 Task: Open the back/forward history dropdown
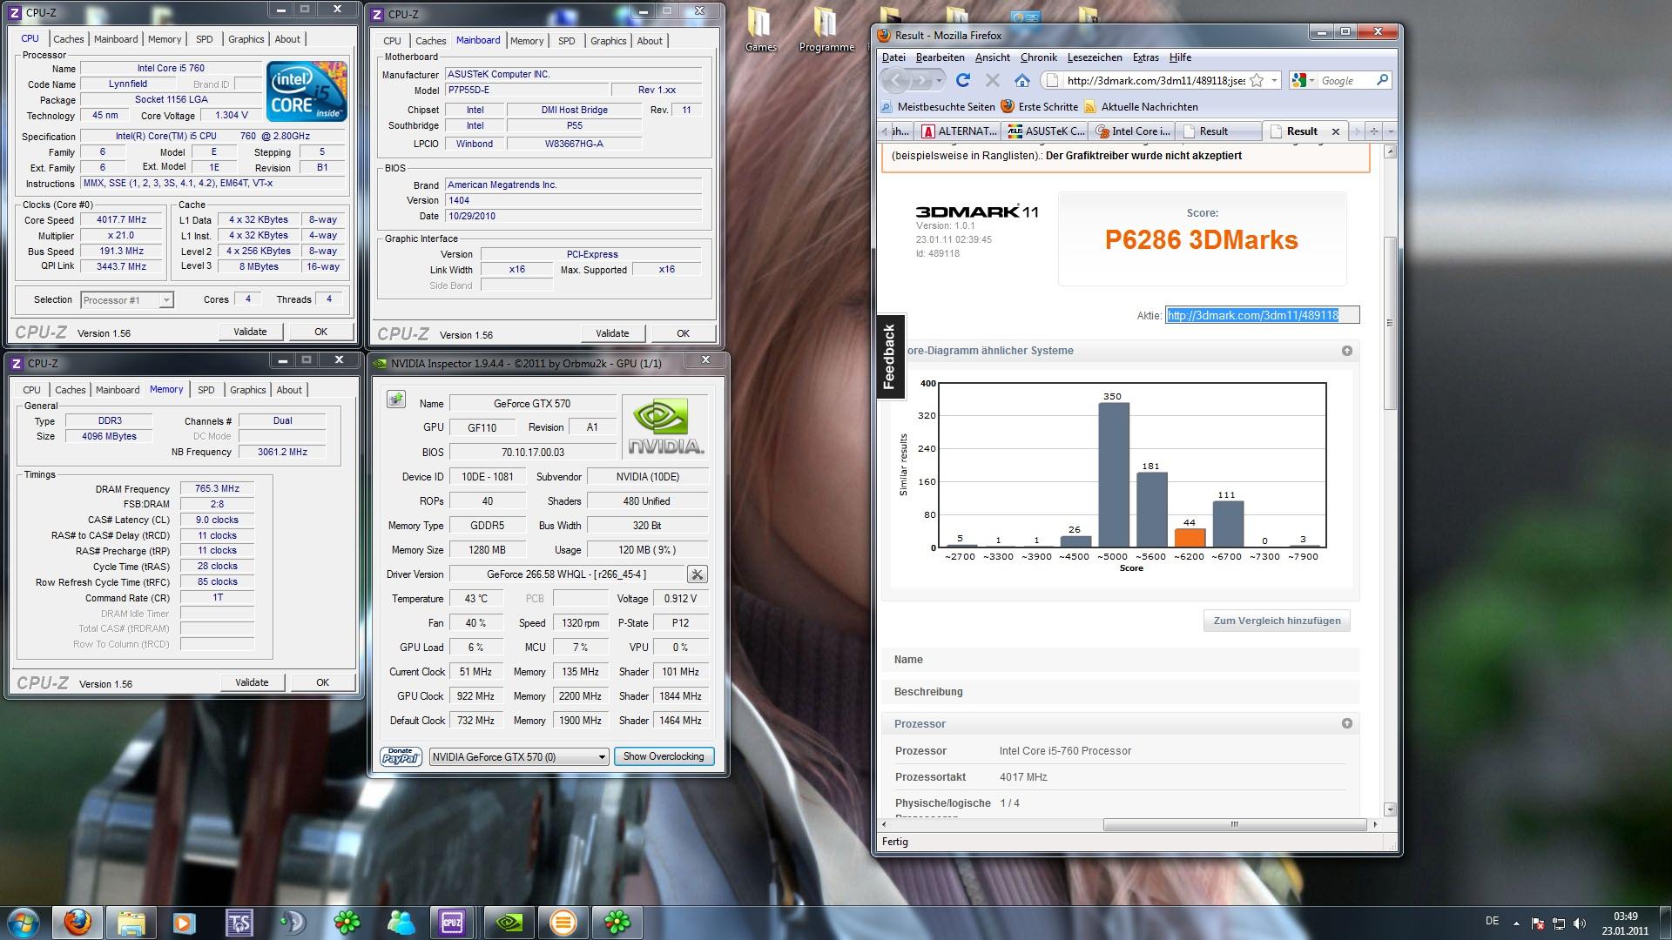coord(939,80)
